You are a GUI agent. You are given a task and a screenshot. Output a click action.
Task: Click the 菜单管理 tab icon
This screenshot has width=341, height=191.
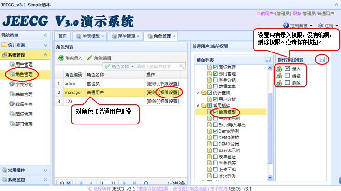pos(114,36)
